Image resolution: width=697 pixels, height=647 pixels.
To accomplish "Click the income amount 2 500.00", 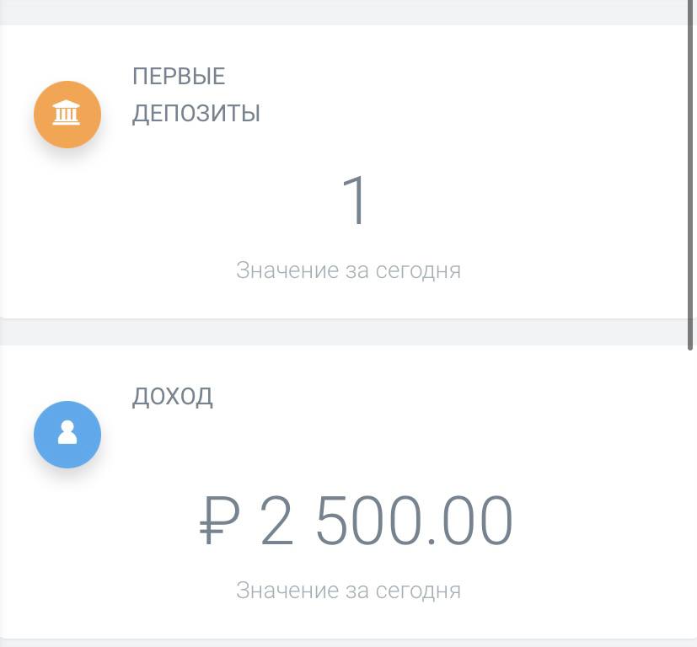I will coord(386,521).
